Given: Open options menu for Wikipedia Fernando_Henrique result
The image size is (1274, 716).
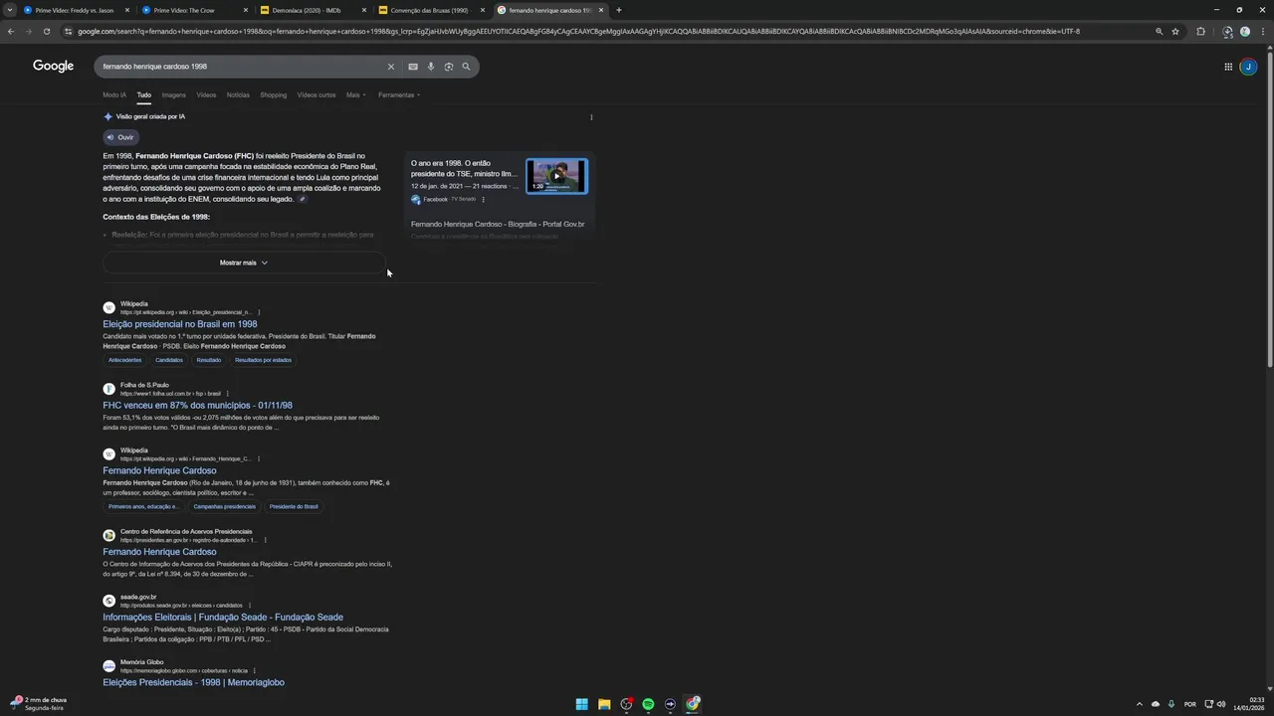Looking at the screenshot, I should [259, 459].
